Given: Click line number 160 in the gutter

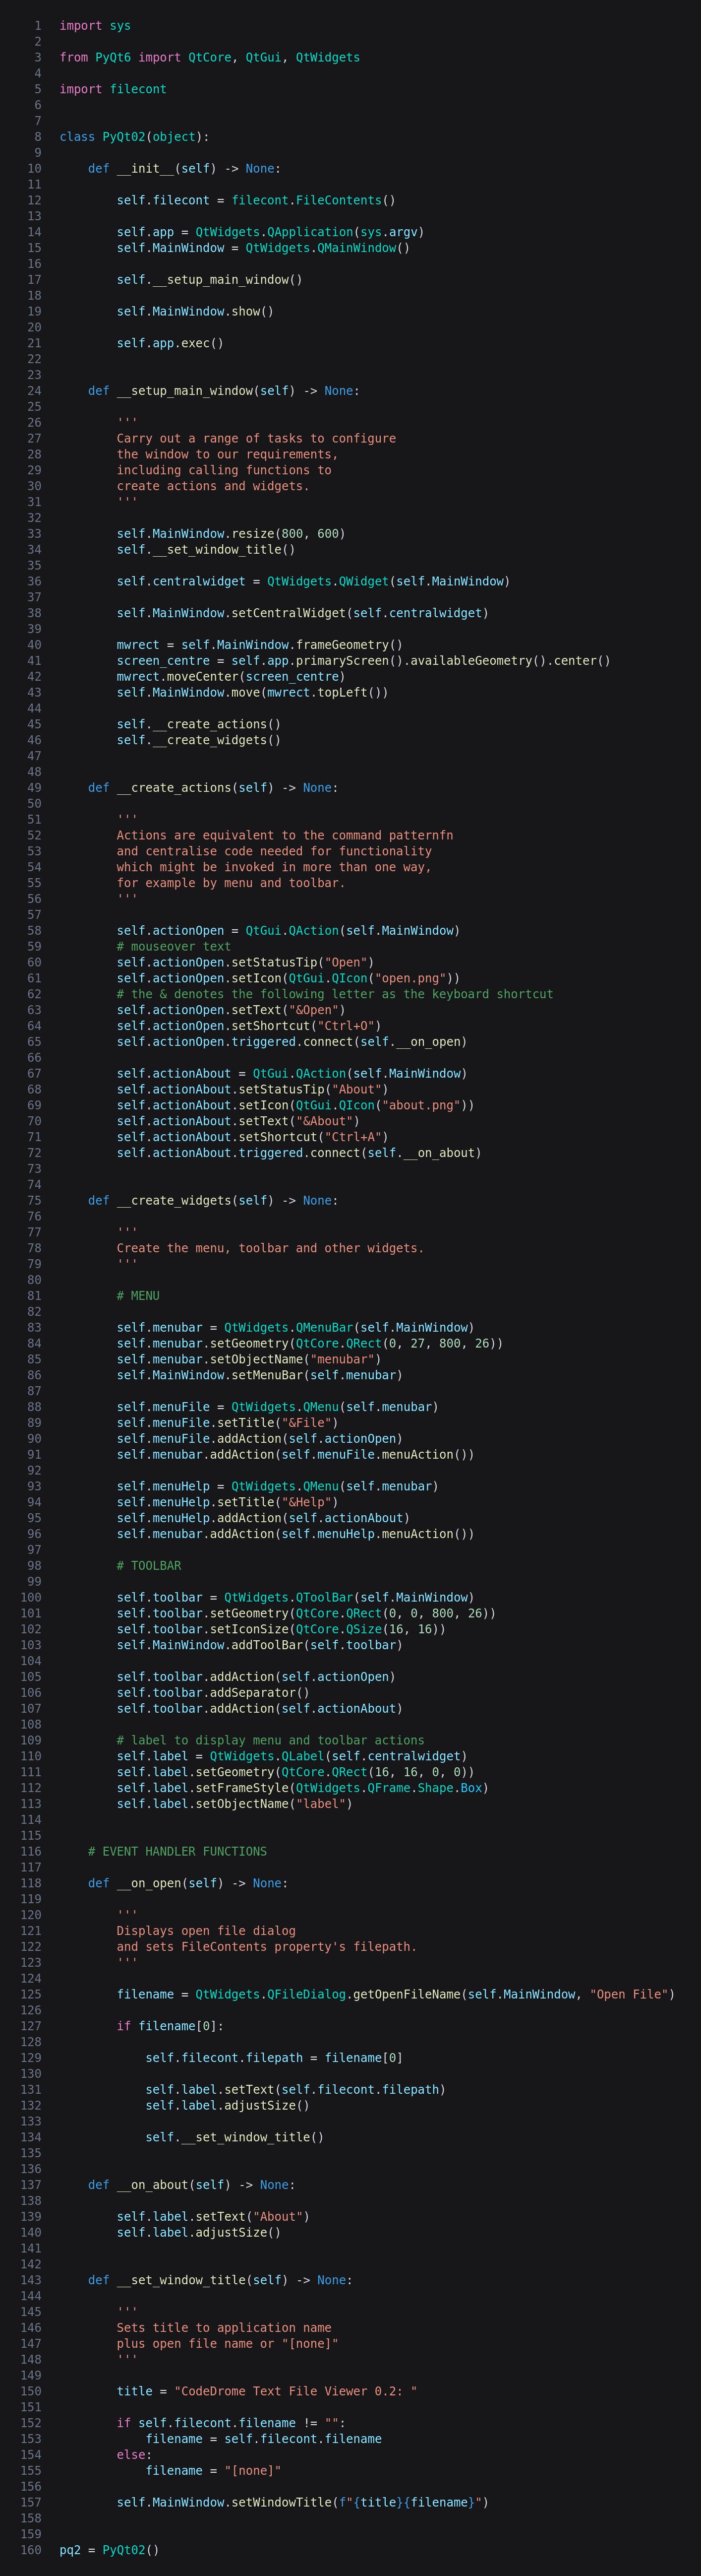Looking at the screenshot, I should (31, 2550).
